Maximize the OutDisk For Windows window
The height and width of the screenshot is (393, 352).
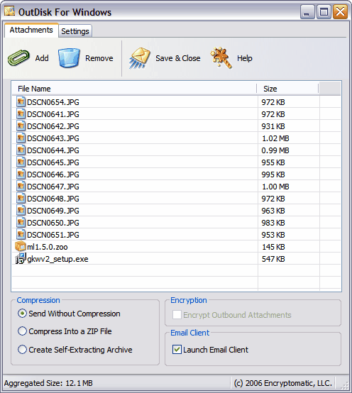pos(324,12)
